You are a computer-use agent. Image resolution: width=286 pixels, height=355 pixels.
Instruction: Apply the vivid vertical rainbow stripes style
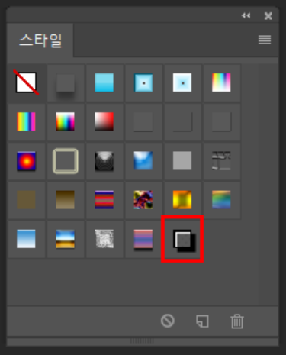click(27, 121)
